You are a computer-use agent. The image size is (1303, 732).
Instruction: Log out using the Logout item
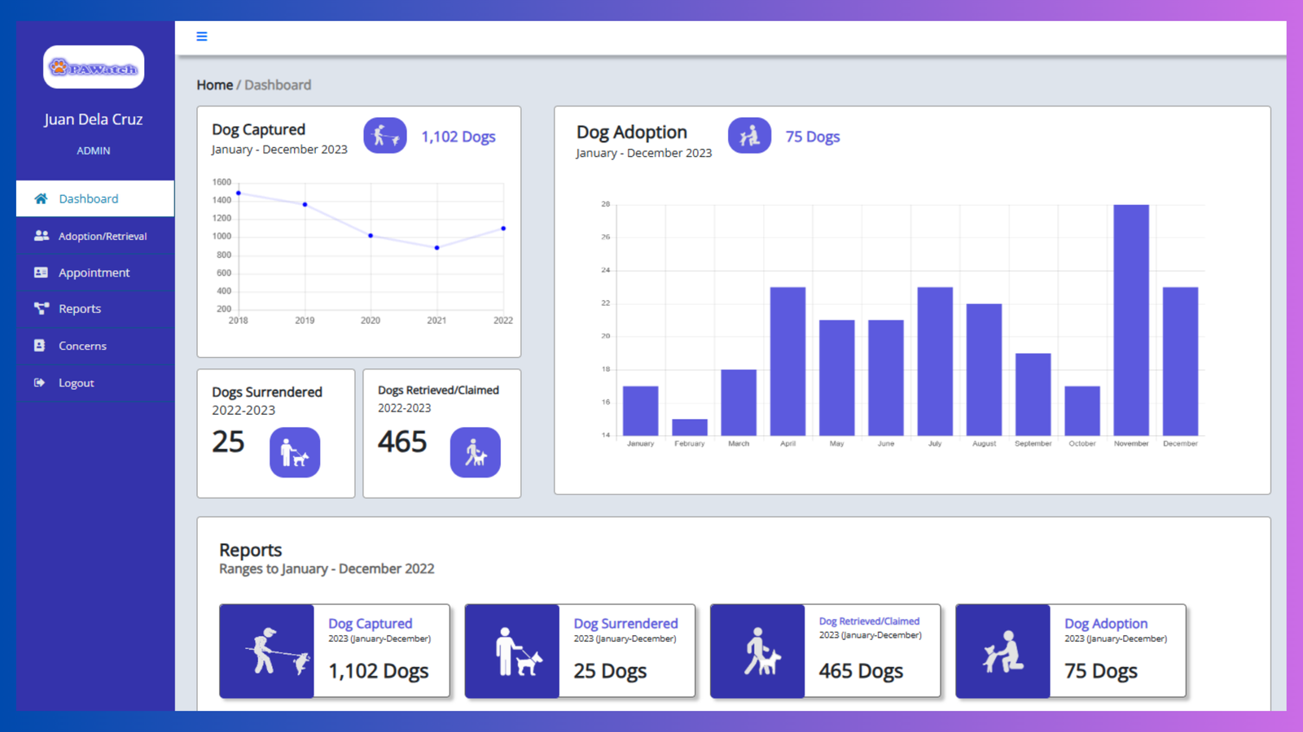tap(76, 383)
